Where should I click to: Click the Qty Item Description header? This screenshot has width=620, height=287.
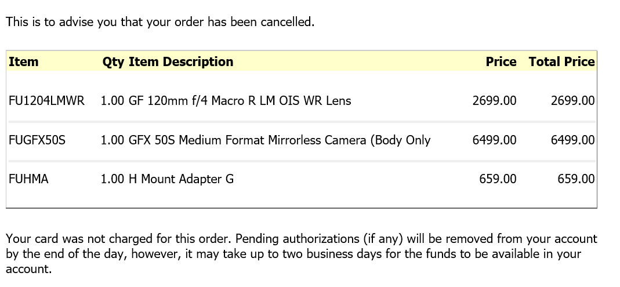click(168, 62)
